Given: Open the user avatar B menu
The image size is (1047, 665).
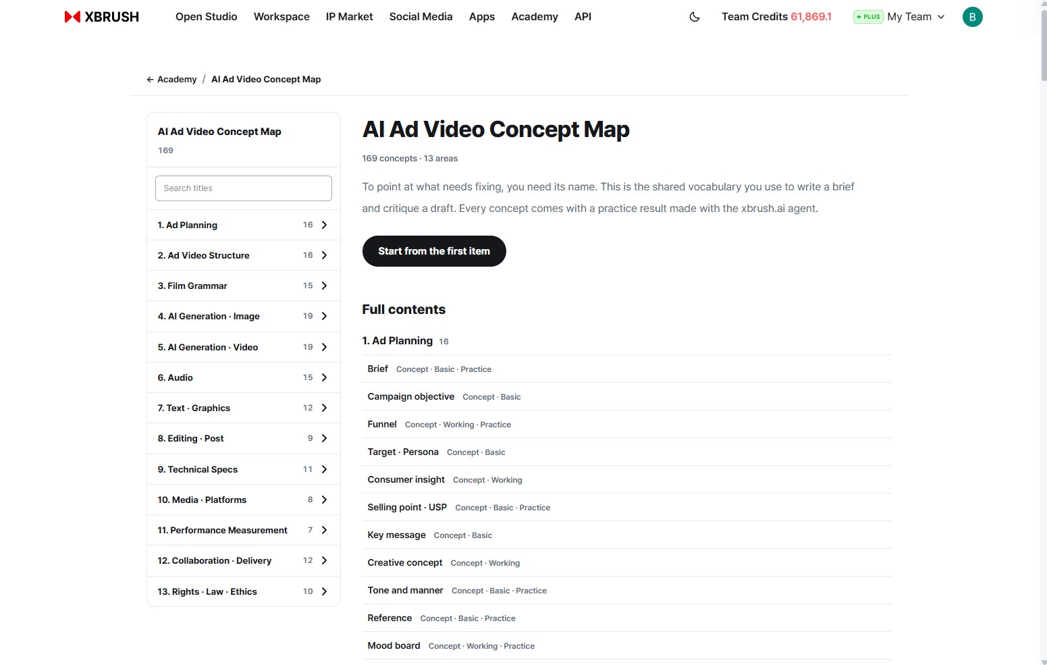Looking at the screenshot, I should [x=972, y=17].
